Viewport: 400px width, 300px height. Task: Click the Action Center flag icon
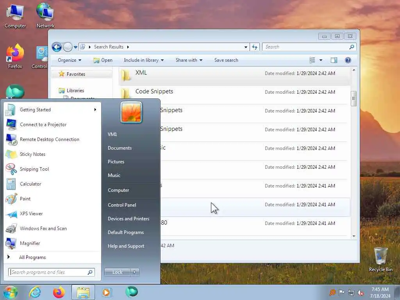341,292
